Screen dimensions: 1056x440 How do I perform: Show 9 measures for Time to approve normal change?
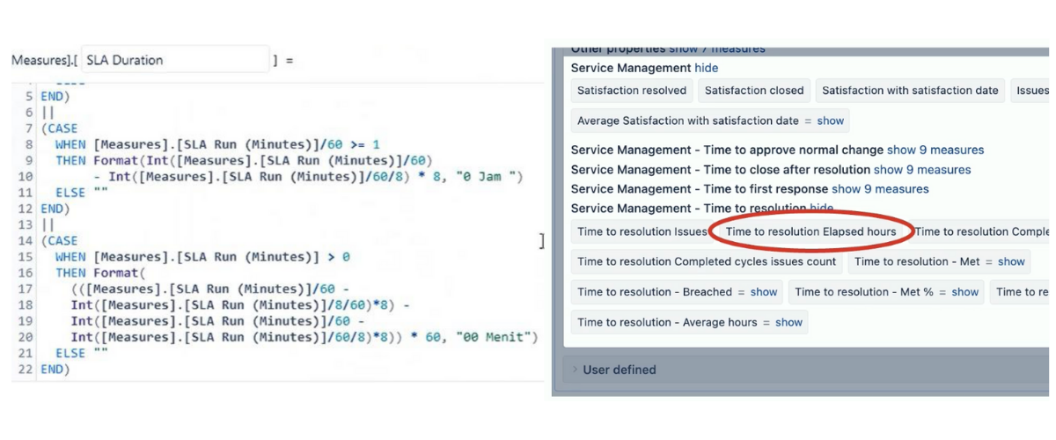click(x=935, y=150)
